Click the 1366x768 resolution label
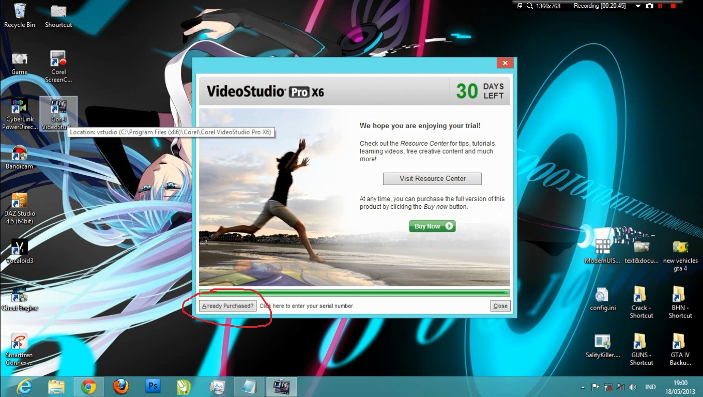 [548, 6]
